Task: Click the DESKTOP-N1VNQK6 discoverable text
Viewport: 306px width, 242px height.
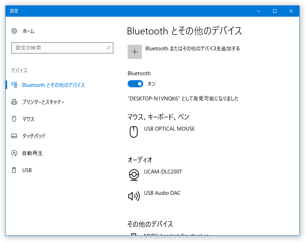Action: coord(183,98)
